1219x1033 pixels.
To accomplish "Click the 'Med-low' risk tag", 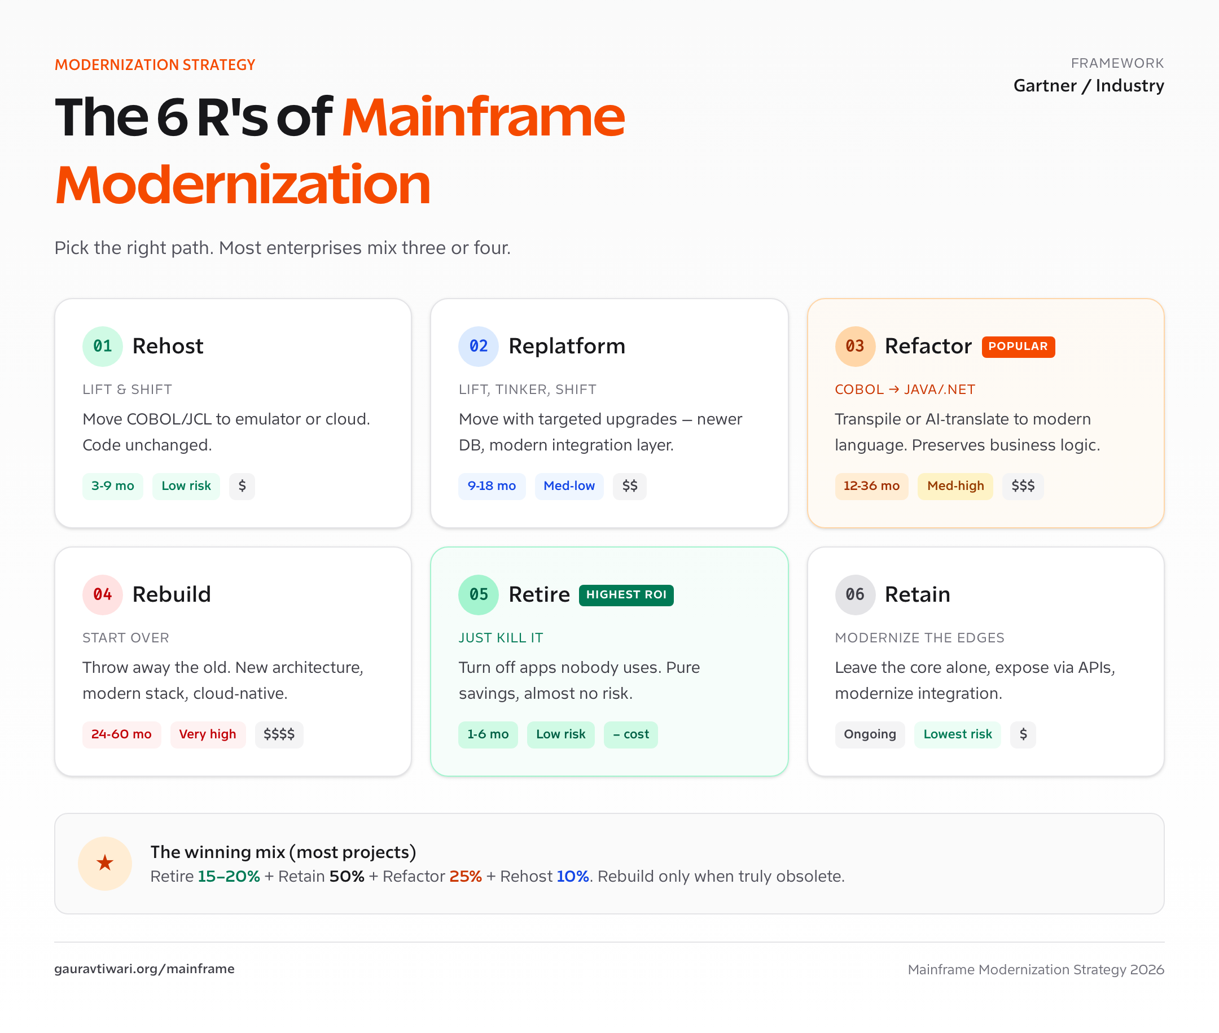I will tap(569, 486).
